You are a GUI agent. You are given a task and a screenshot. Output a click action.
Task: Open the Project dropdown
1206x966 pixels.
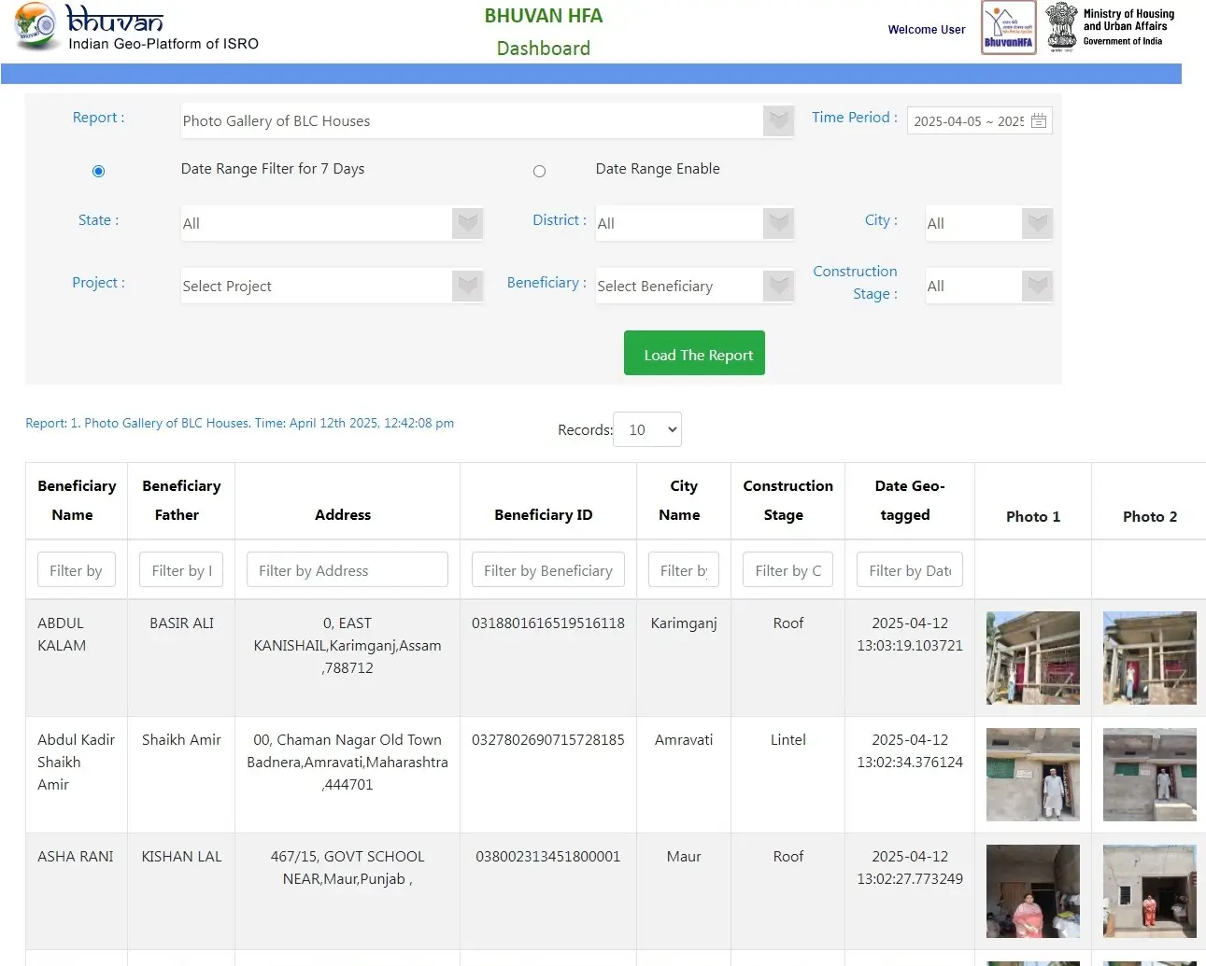click(x=332, y=286)
